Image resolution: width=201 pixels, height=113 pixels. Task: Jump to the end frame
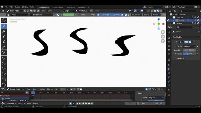[x=92, y=103]
